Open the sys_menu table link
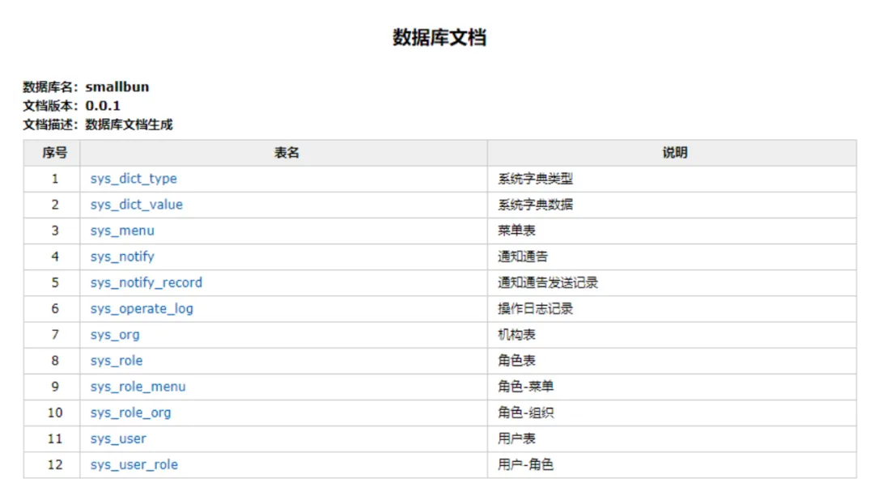 coord(123,231)
